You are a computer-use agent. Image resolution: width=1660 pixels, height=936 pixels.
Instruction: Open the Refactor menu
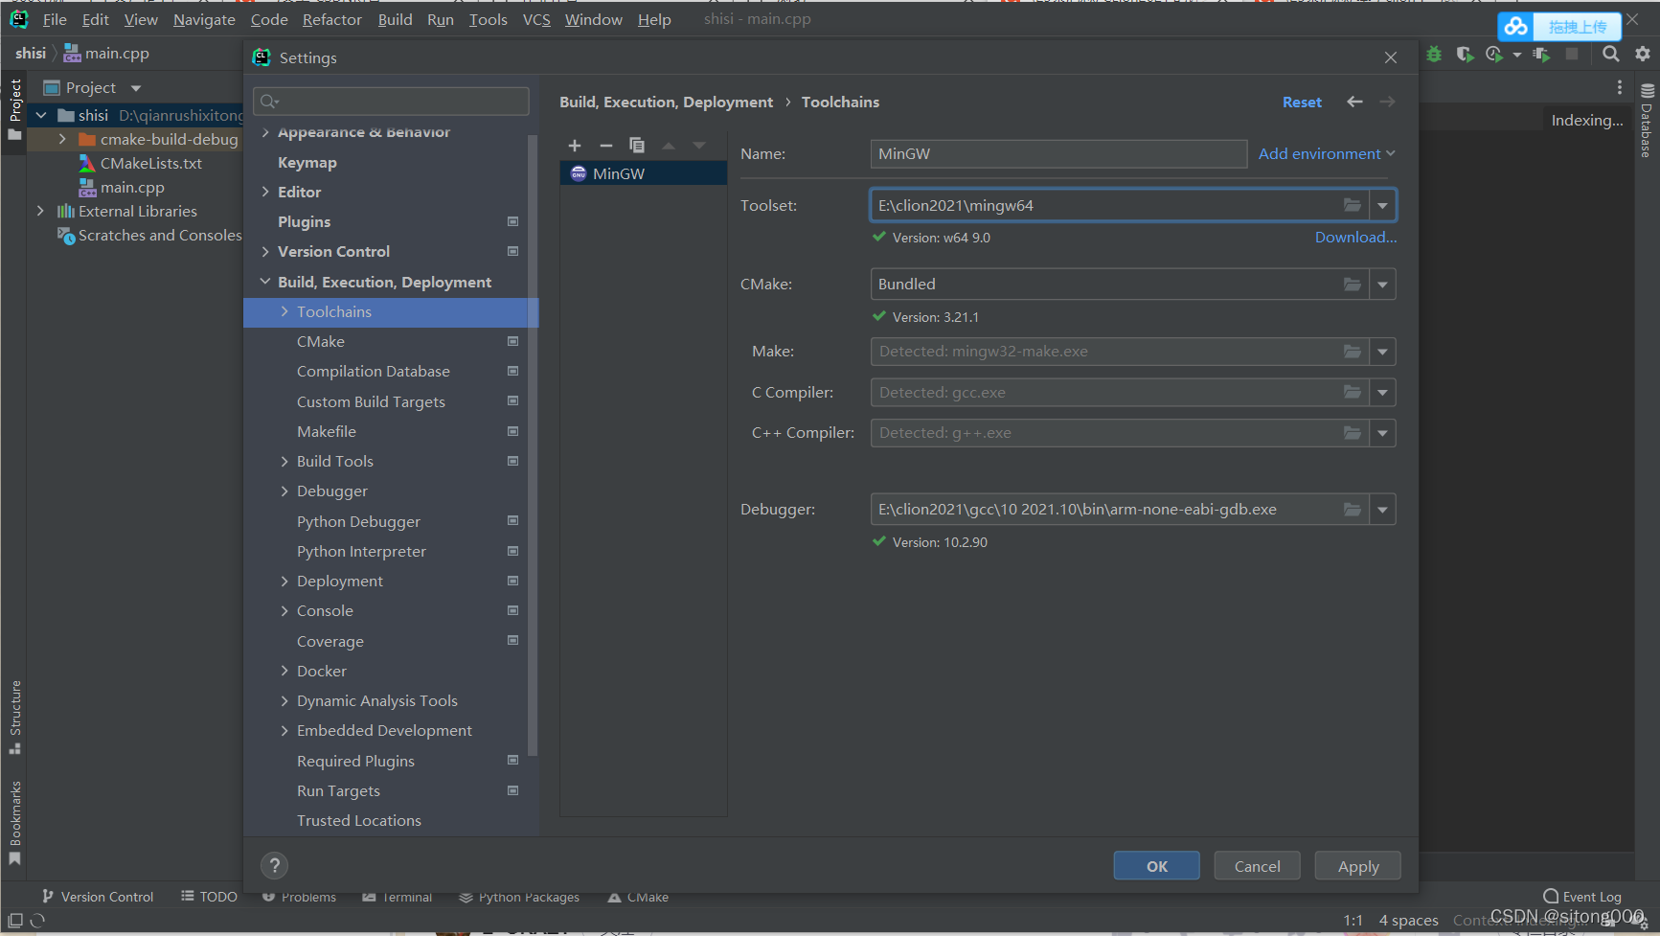[332, 19]
